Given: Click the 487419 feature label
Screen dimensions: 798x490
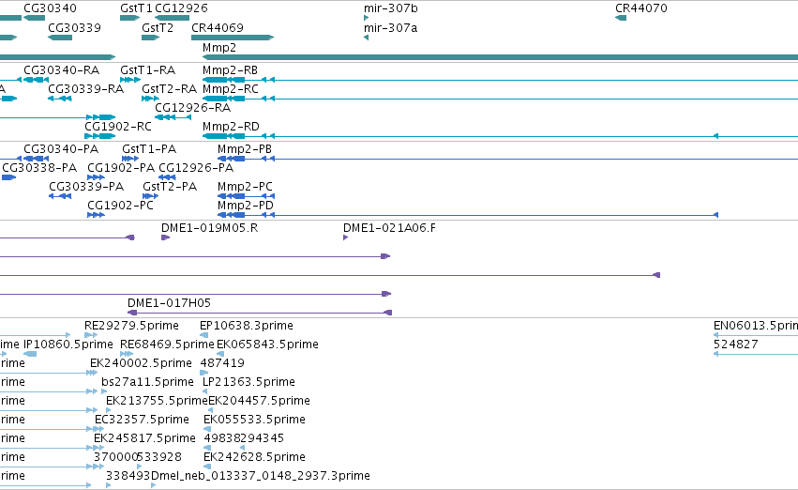Looking at the screenshot, I should (x=222, y=363).
